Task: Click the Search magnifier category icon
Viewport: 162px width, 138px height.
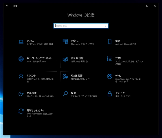Action: [x=65, y=94]
